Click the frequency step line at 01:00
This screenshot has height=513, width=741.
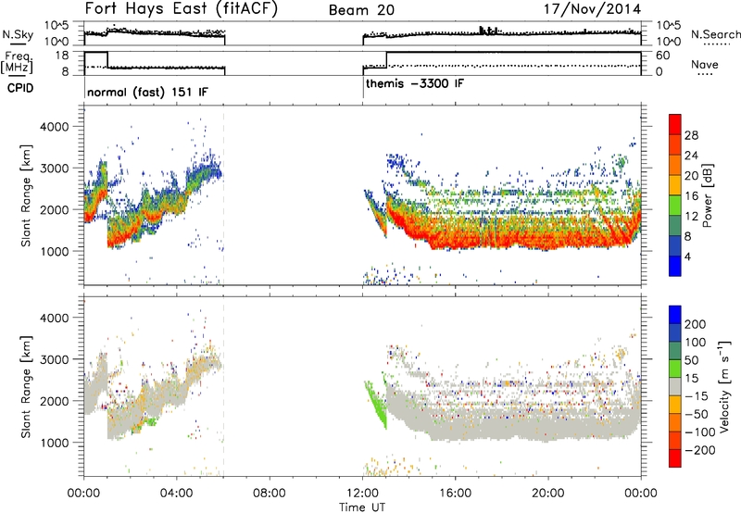pyautogui.click(x=107, y=59)
